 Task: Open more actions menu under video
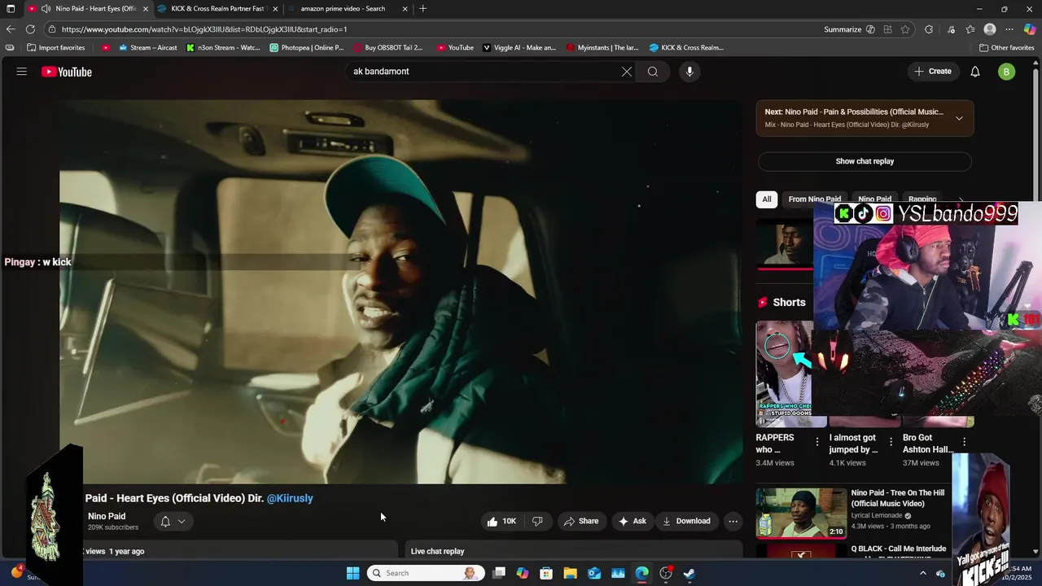pos(733,521)
